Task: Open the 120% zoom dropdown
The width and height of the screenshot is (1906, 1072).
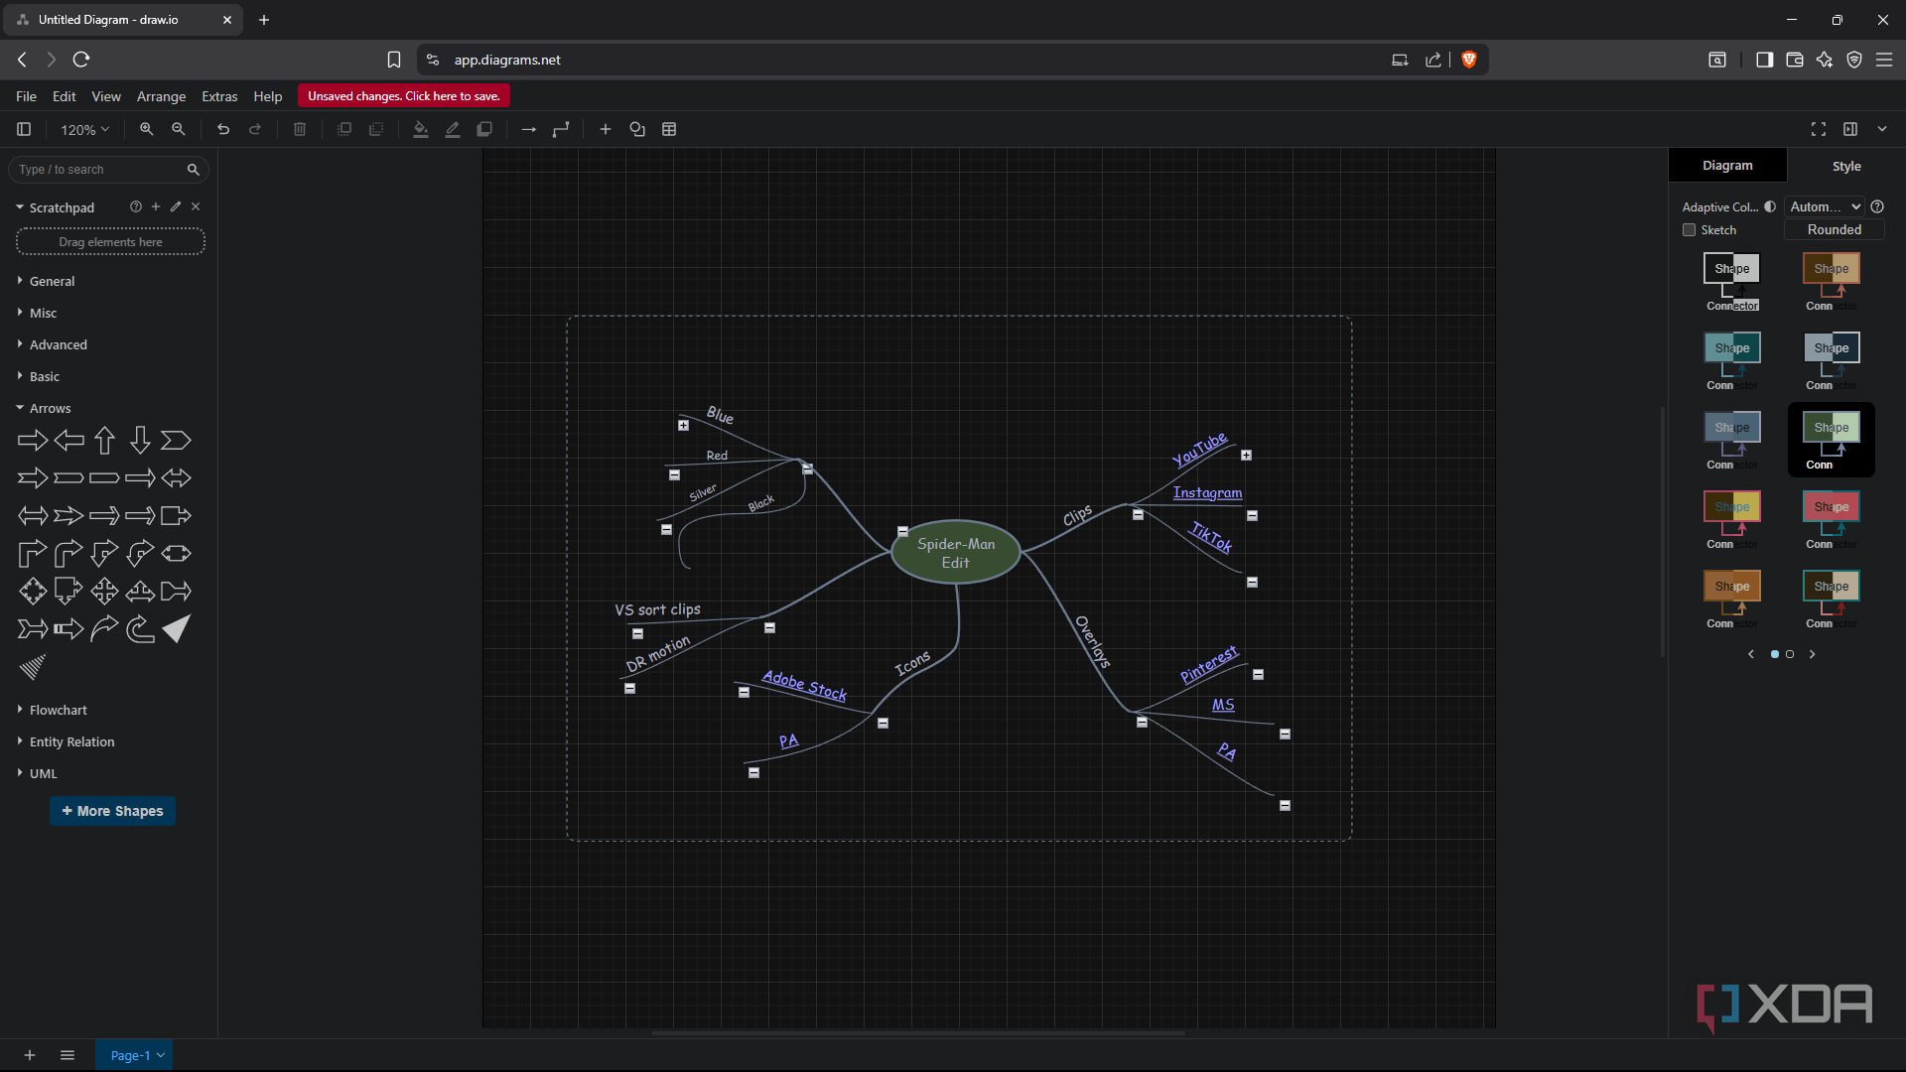Action: (x=84, y=129)
